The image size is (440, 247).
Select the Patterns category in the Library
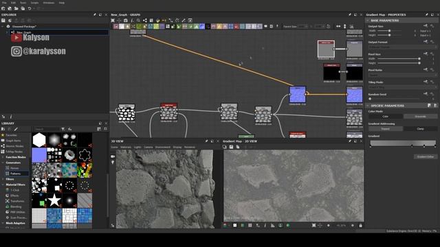pos(15,174)
